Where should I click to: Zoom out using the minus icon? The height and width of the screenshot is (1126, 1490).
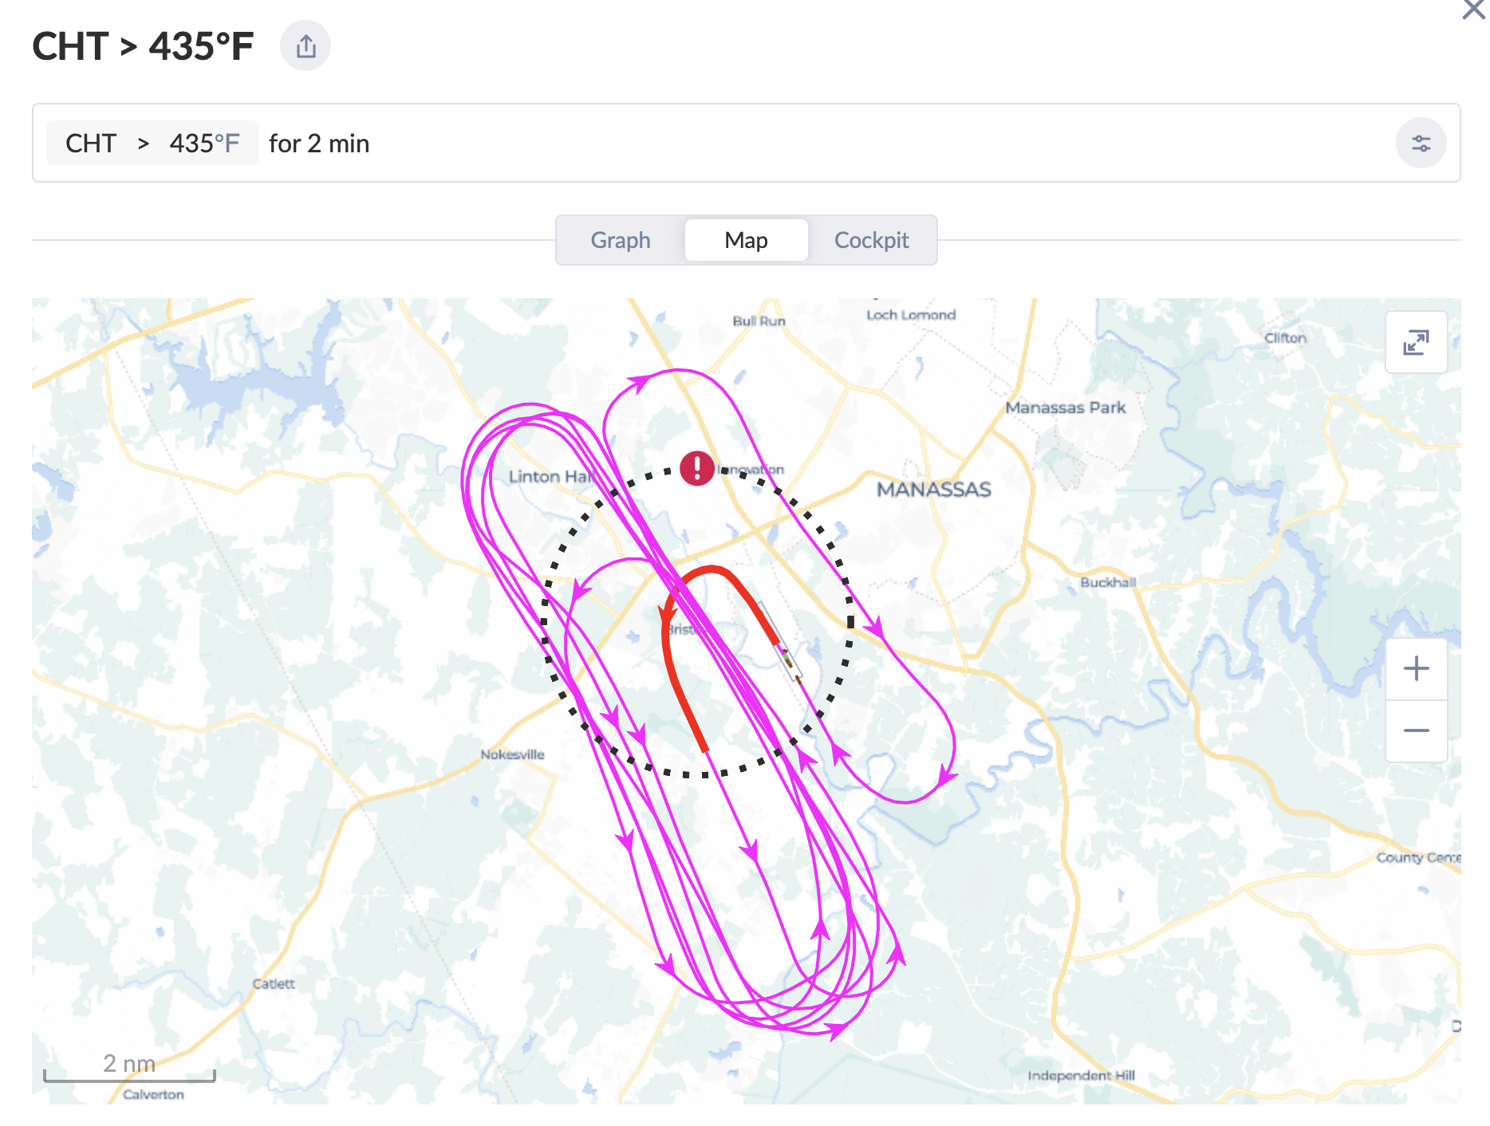click(x=1416, y=730)
